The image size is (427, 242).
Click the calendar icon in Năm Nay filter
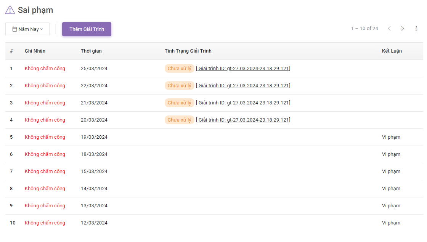click(x=14, y=29)
